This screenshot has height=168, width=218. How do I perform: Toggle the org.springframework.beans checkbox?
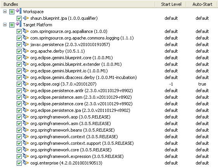[19, 130]
